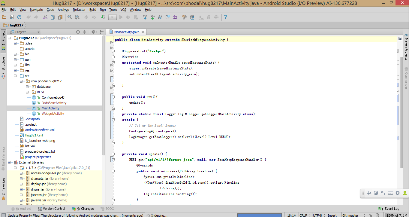409x217 pixels.
Task: Click the purple Revert arrow icon
Action: (175, 17)
